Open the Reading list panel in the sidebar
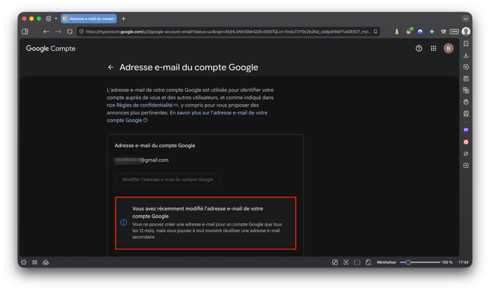This screenshot has width=490, height=291. (x=466, y=114)
